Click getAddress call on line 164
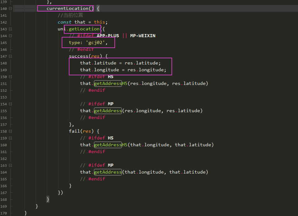Image resolution: width=298 pixels, height=216 pixels. (108, 172)
